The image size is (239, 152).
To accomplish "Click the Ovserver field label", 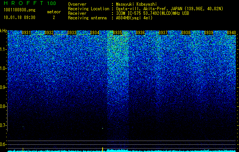I will [x=77, y=5].
